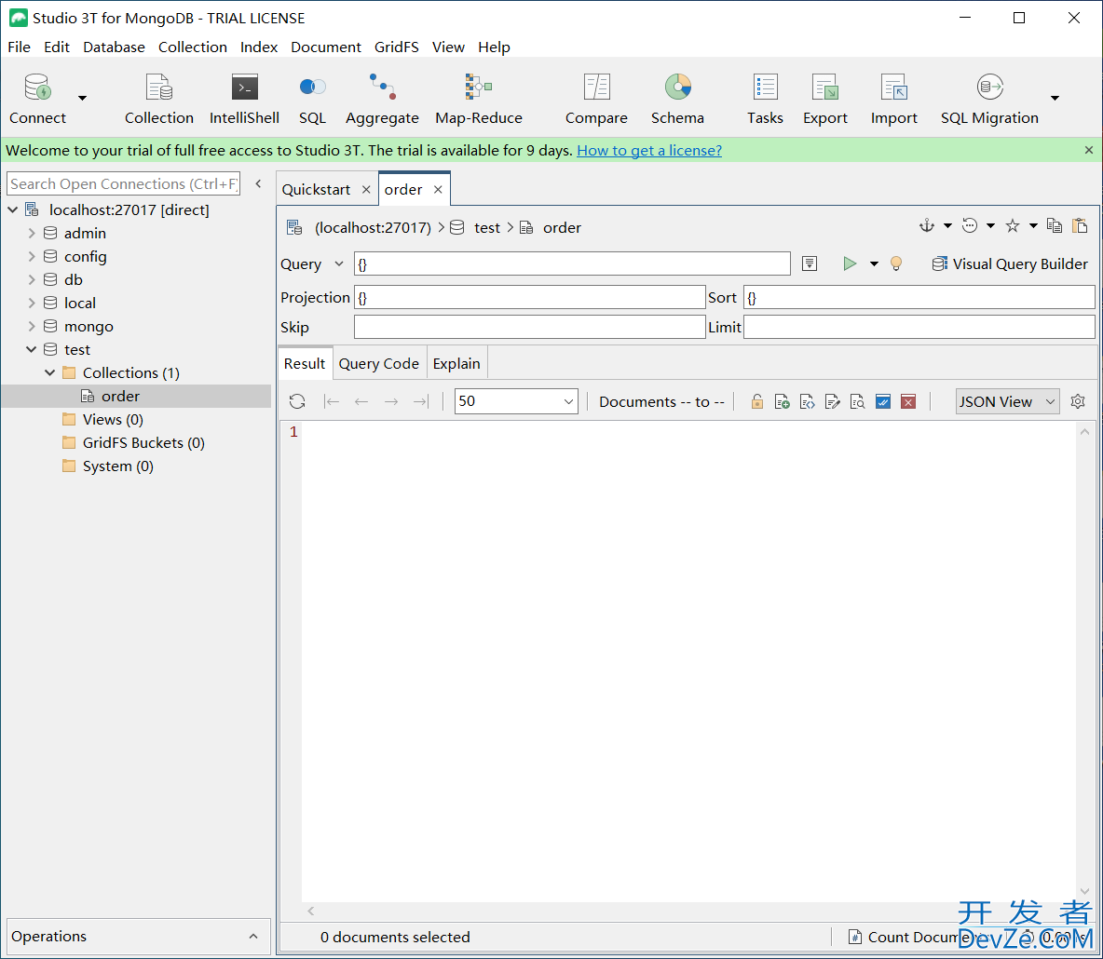Open the run button dropdown arrow
The height and width of the screenshot is (959, 1103).
(x=874, y=263)
